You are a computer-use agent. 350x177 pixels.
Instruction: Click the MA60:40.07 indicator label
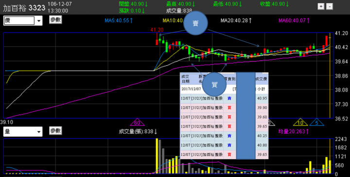[x=294, y=20]
